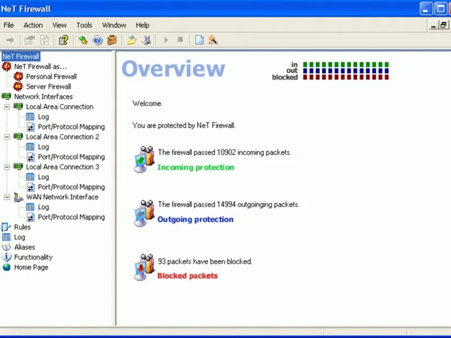Open Port/Protocol Mapping under WAN Network Interface

(x=72, y=217)
